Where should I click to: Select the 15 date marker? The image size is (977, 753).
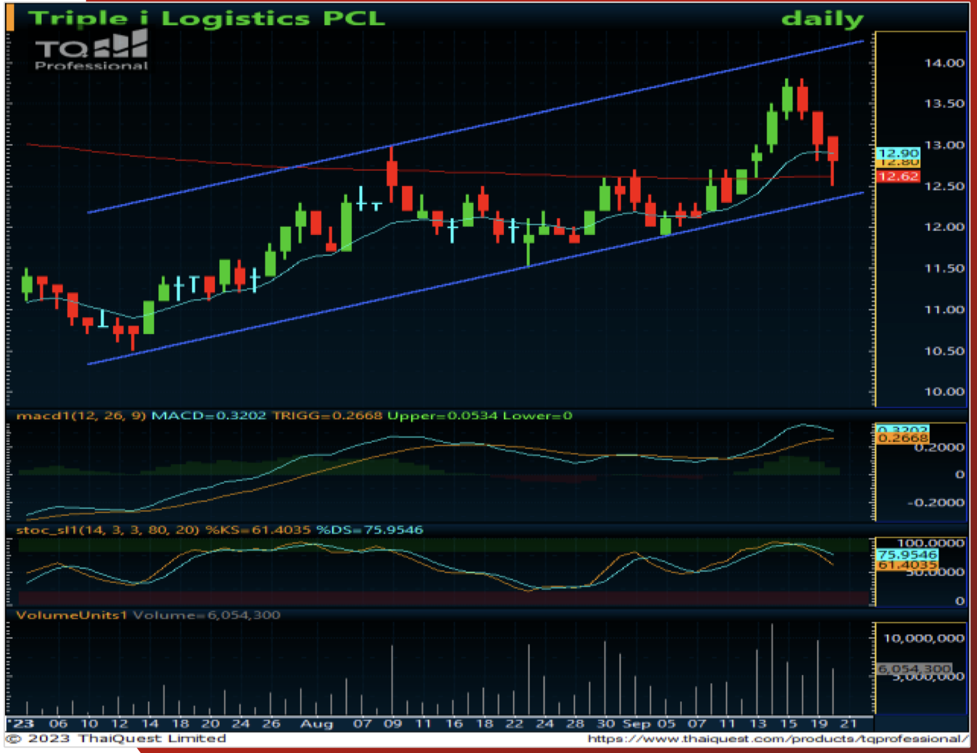tap(789, 724)
